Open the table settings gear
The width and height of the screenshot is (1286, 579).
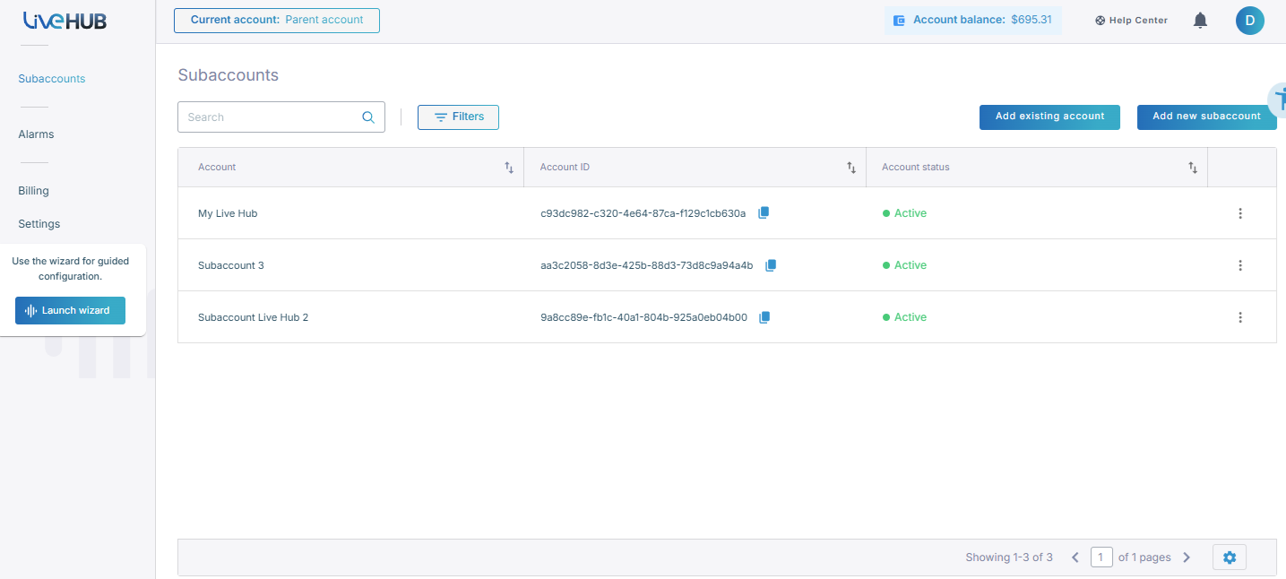[1230, 557]
